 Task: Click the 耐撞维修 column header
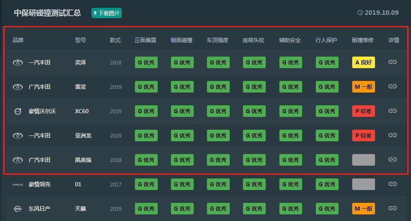(363, 40)
